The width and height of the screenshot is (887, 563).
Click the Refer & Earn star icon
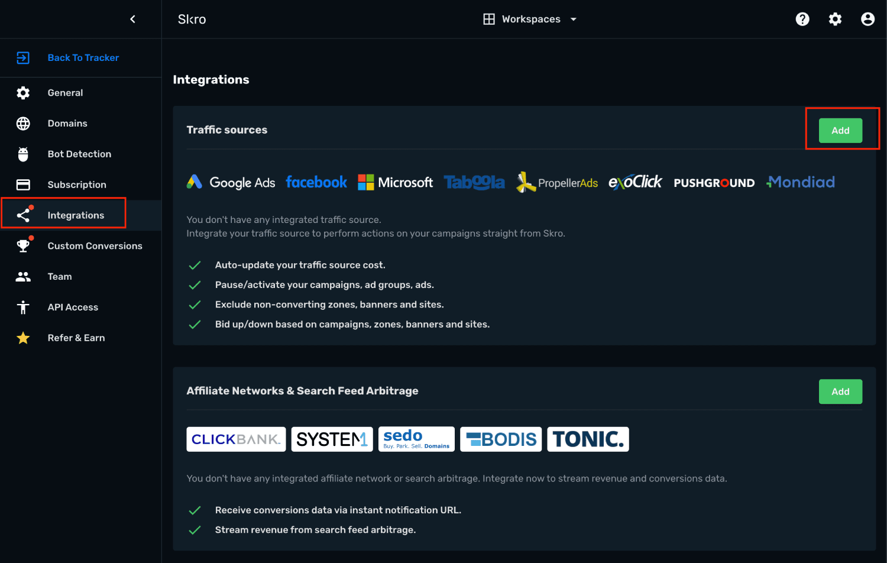(23, 338)
